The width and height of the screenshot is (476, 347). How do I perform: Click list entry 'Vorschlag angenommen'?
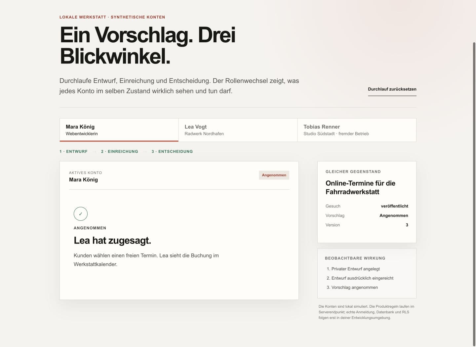pyautogui.click(x=355, y=288)
